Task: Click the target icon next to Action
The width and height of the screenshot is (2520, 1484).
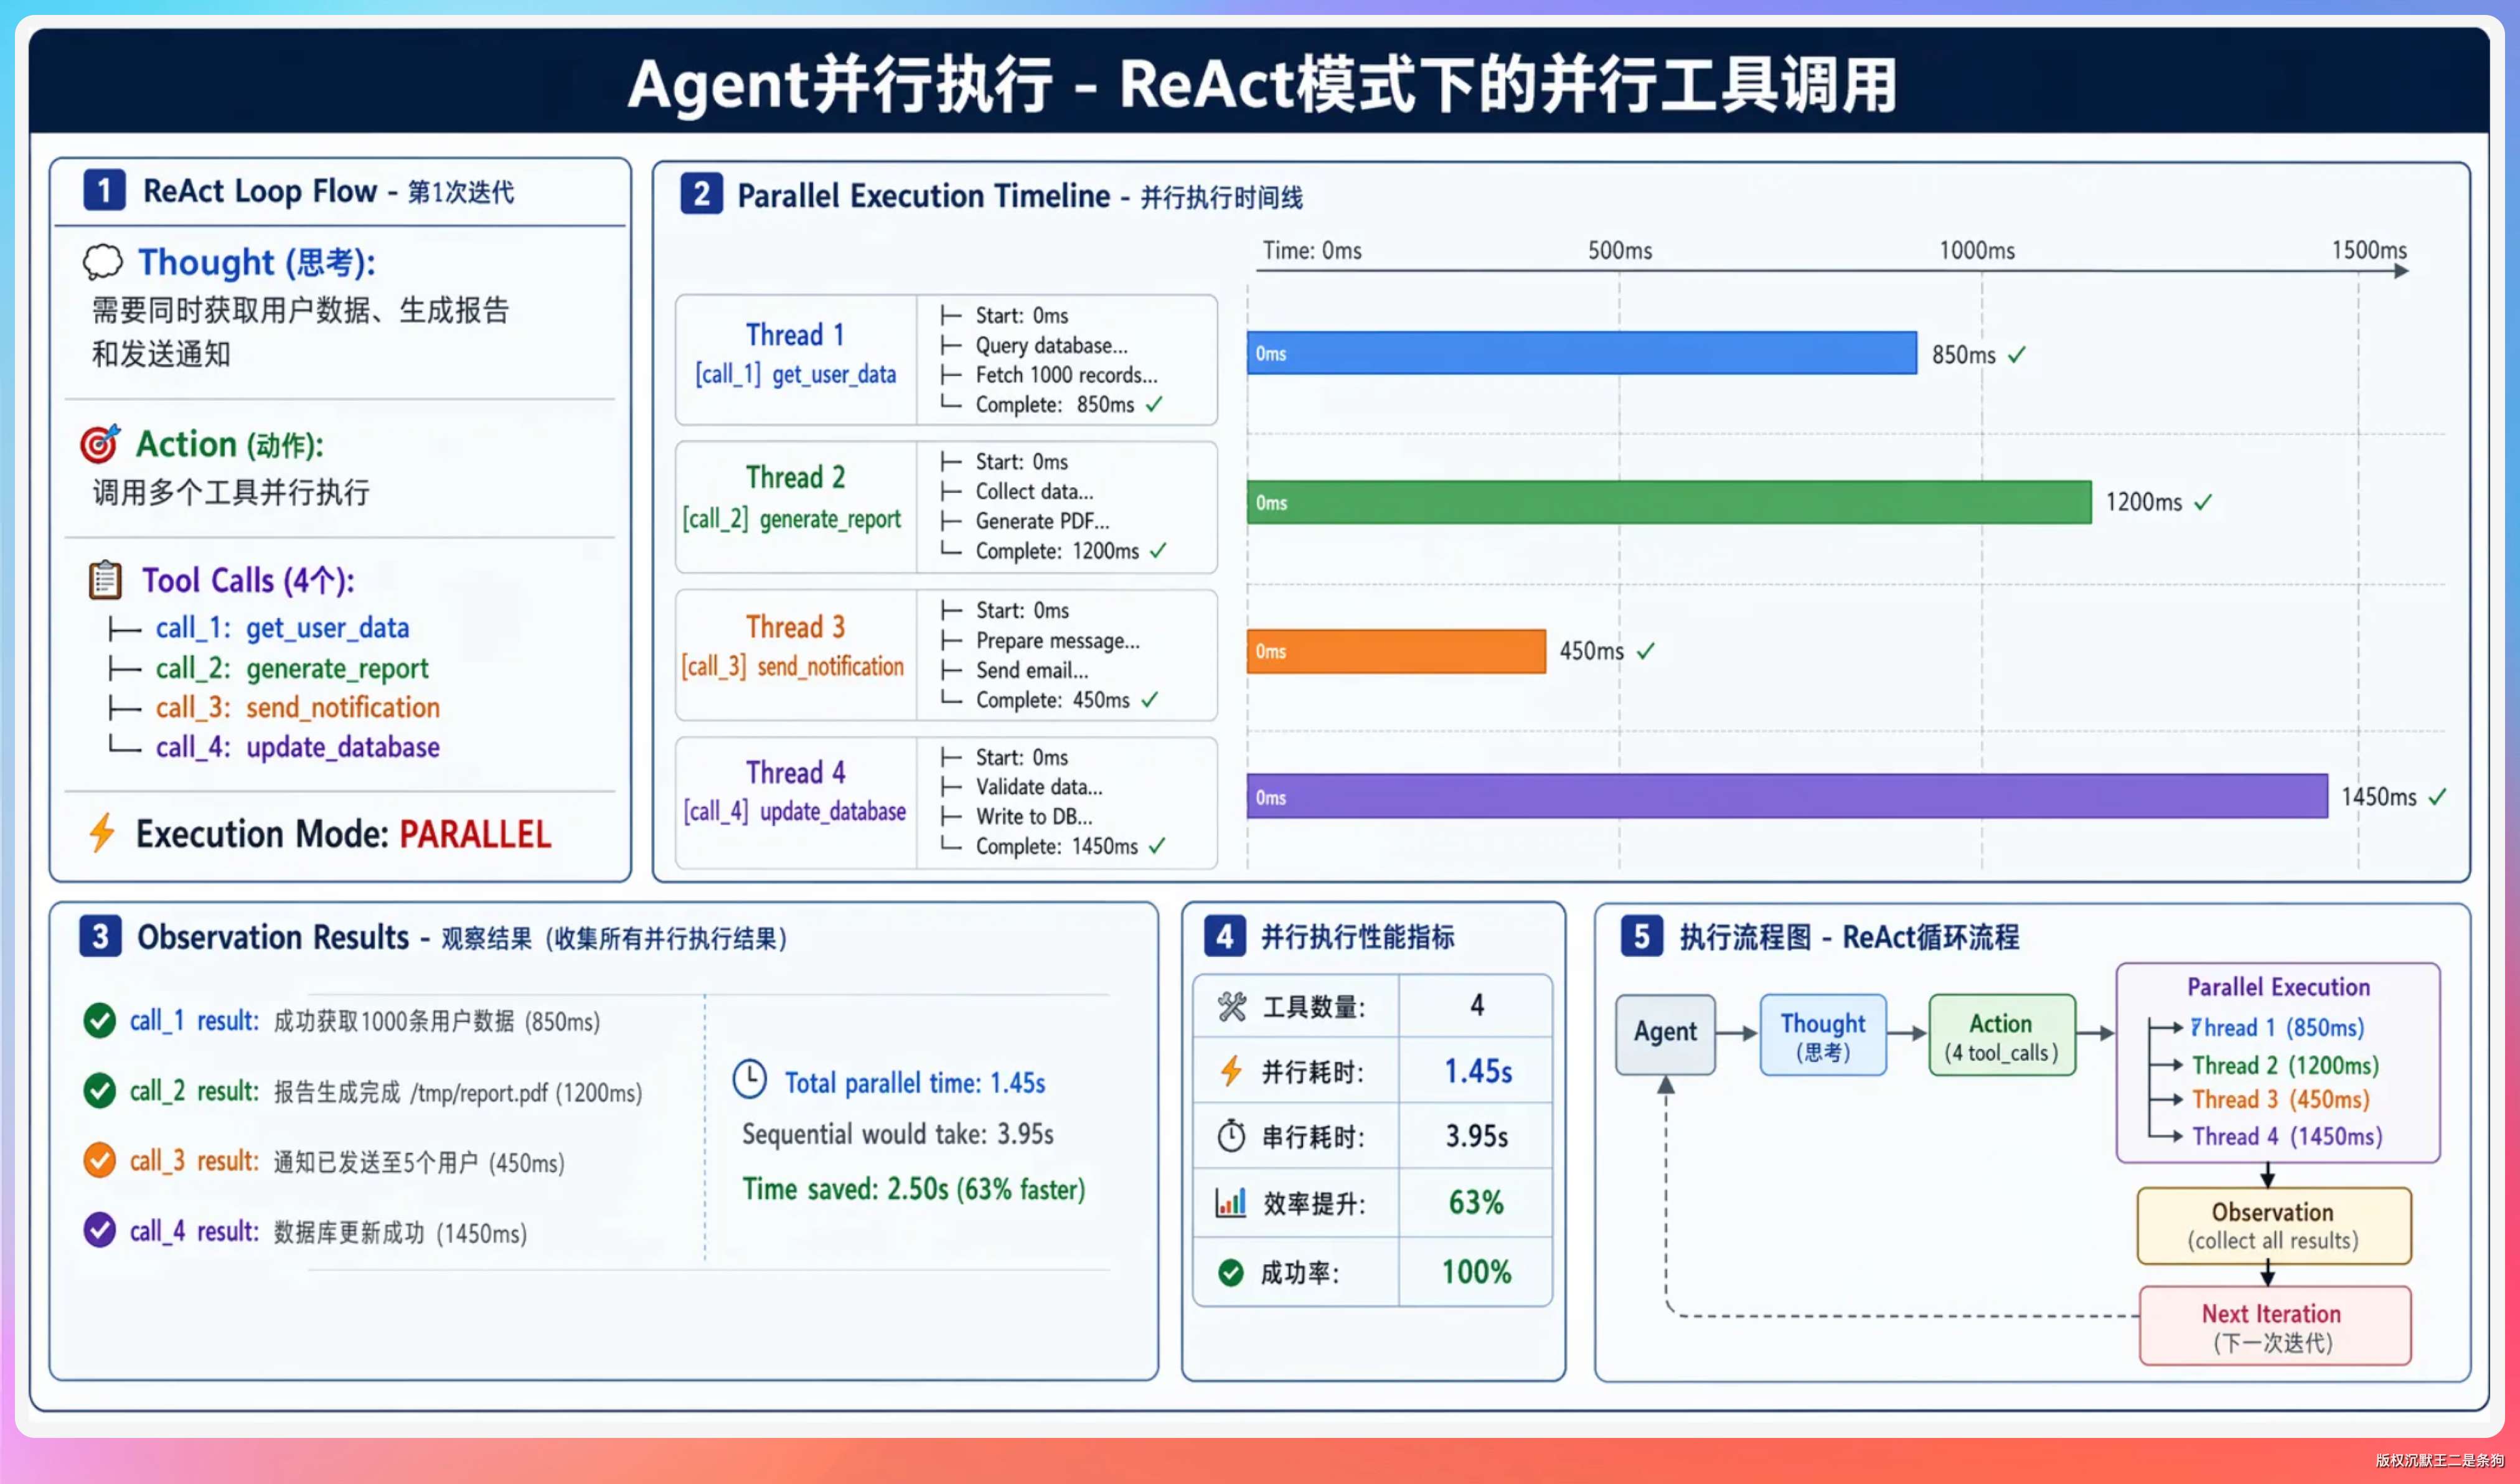Action: 99,444
